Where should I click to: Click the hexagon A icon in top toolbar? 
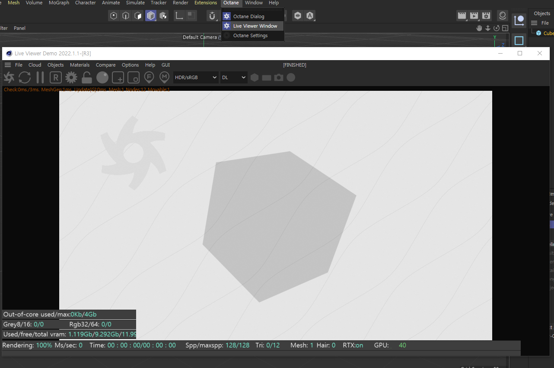[310, 16]
